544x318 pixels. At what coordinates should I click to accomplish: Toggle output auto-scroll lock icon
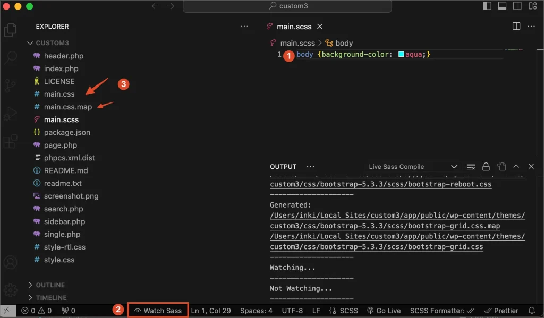pyautogui.click(x=486, y=167)
